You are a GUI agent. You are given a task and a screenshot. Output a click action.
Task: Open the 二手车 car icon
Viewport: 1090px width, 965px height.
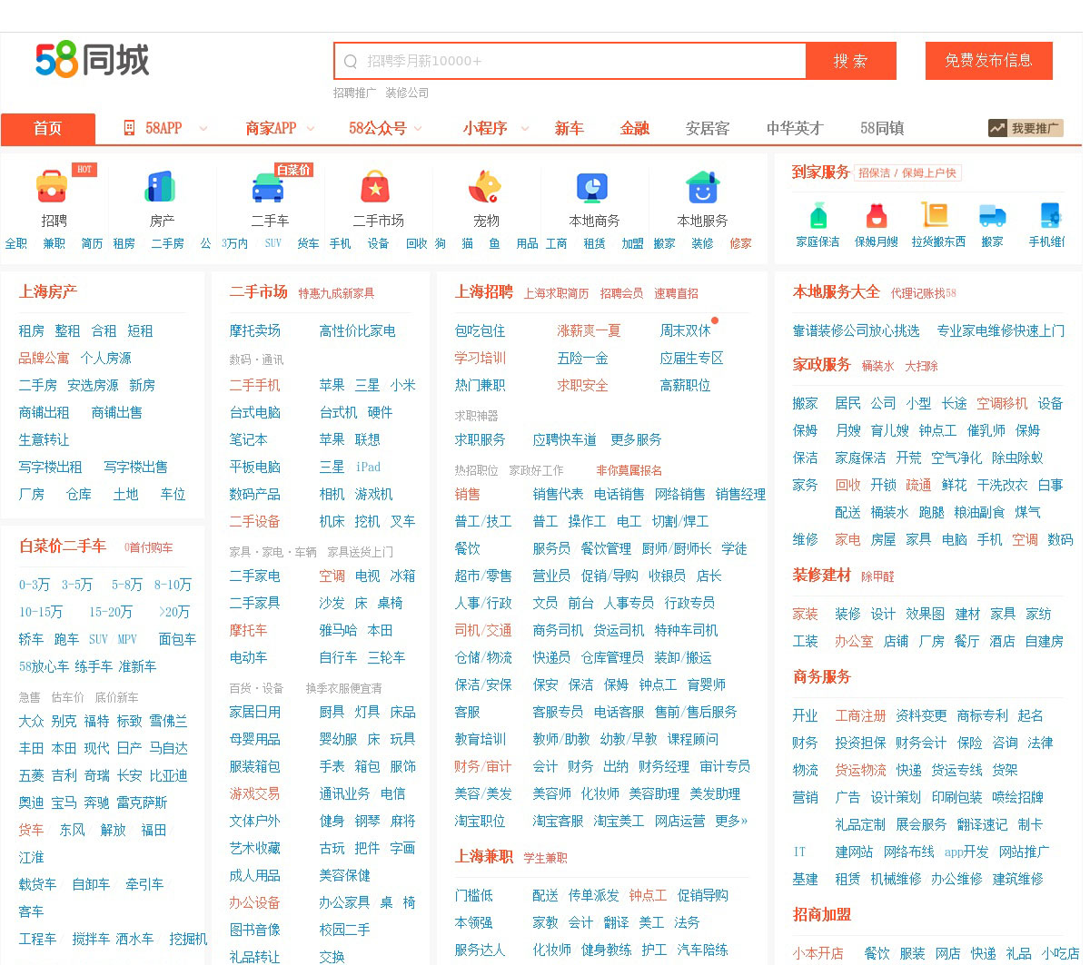pos(268,188)
